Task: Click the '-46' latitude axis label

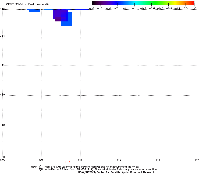Action: pos(2,94)
